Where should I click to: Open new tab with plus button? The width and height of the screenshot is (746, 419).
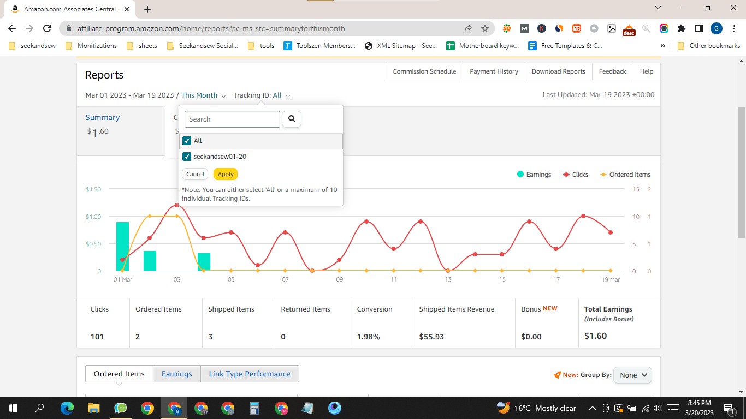pos(147,9)
